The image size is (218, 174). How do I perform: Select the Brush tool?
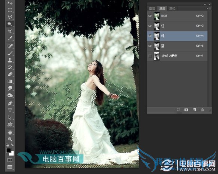point(10,53)
